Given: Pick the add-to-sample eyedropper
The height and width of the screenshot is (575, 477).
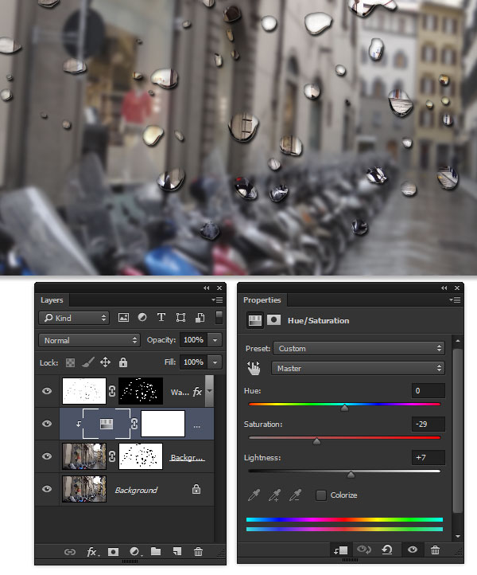Looking at the screenshot, I should 275,495.
